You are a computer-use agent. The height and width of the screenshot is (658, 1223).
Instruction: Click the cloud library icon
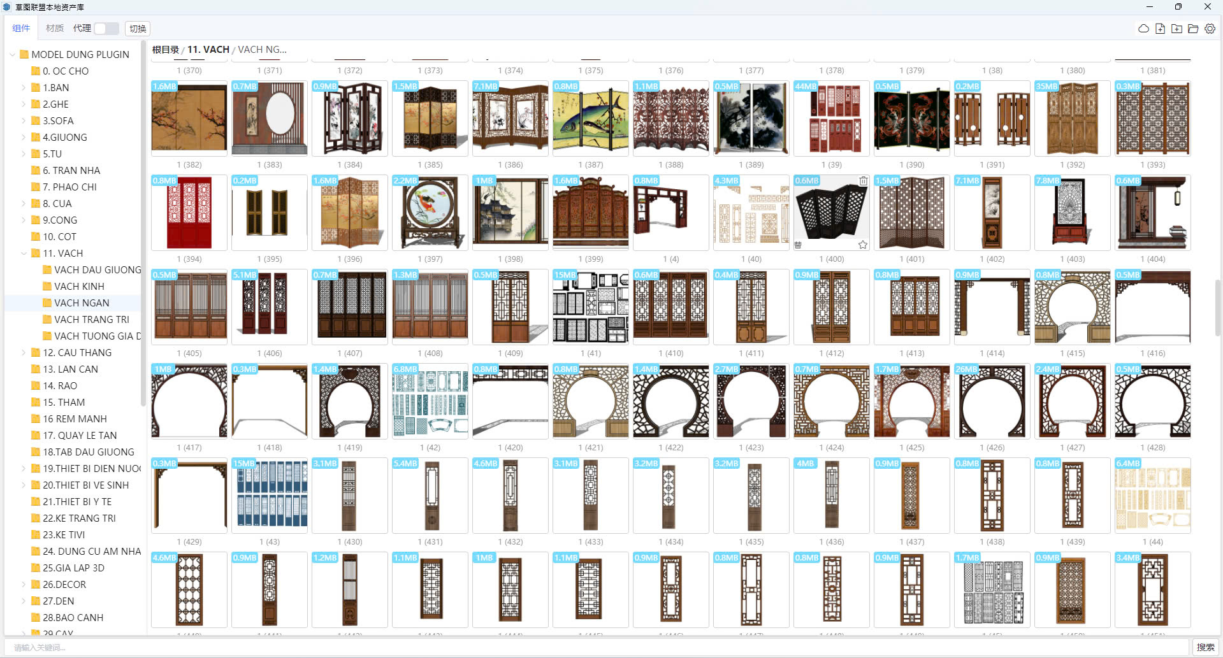[x=1143, y=29]
